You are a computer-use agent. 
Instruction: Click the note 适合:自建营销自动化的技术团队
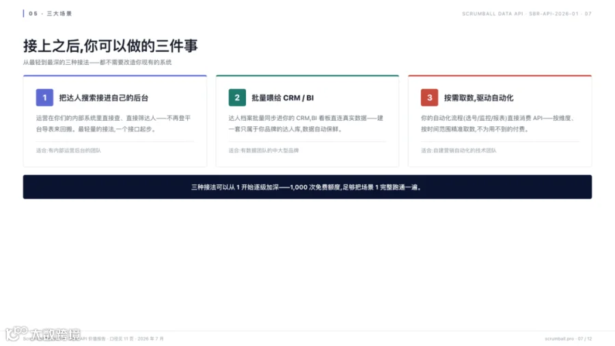(x=459, y=150)
